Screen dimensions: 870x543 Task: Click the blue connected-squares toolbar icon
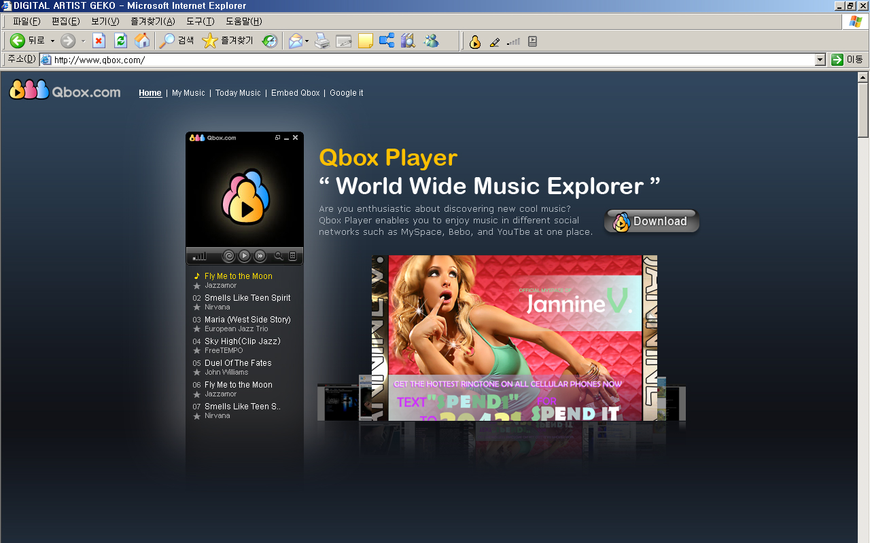387,41
